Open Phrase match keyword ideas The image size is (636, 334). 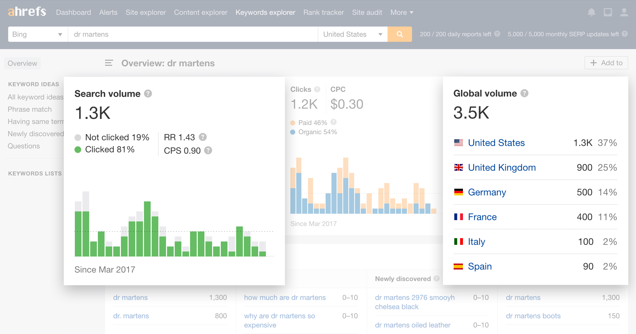[x=30, y=109]
